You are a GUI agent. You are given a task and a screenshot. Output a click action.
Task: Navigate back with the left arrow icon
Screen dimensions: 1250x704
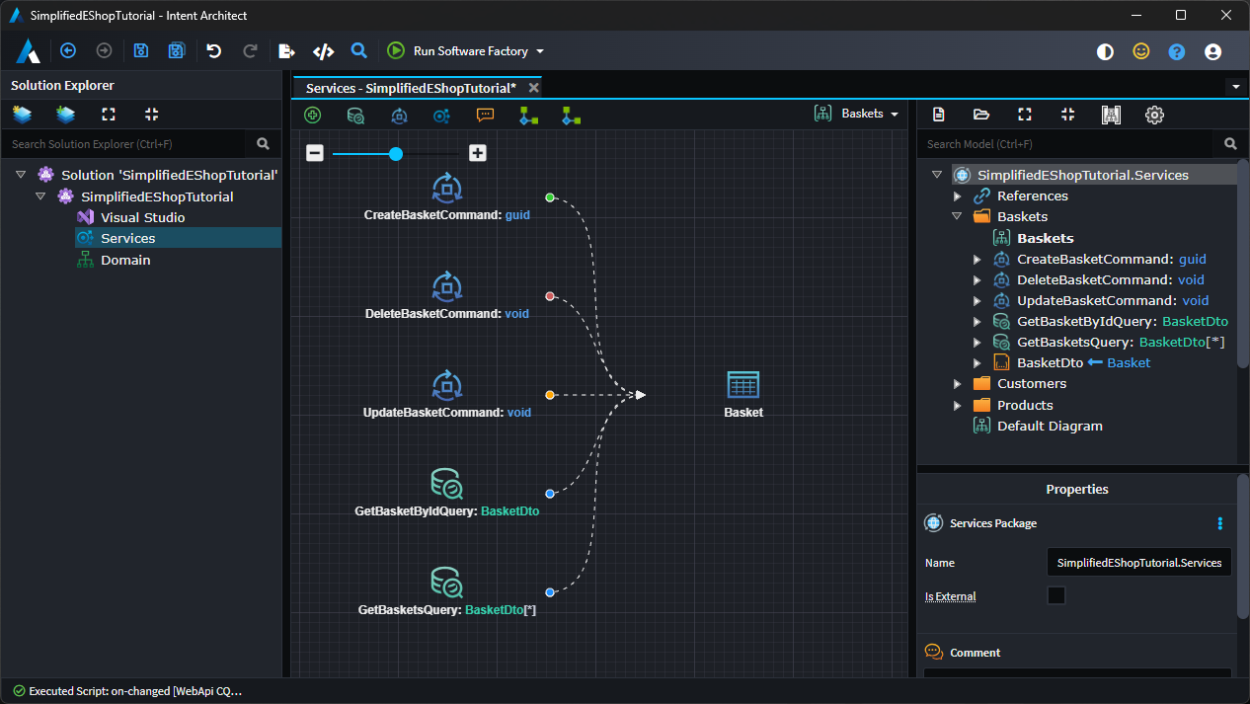[68, 50]
